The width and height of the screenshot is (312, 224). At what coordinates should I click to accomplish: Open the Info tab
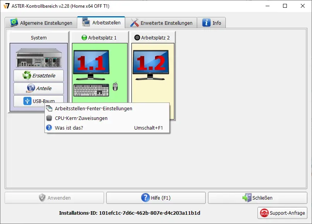pyautogui.click(x=212, y=23)
